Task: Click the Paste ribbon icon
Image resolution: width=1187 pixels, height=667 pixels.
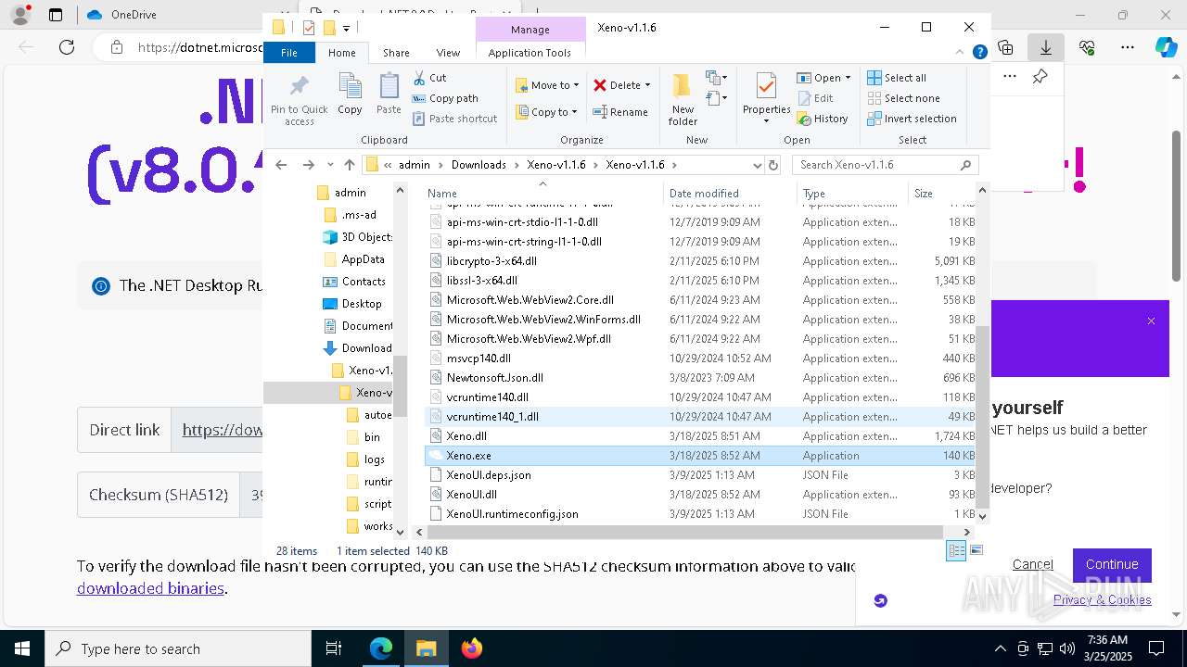Action: tap(389, 87)
